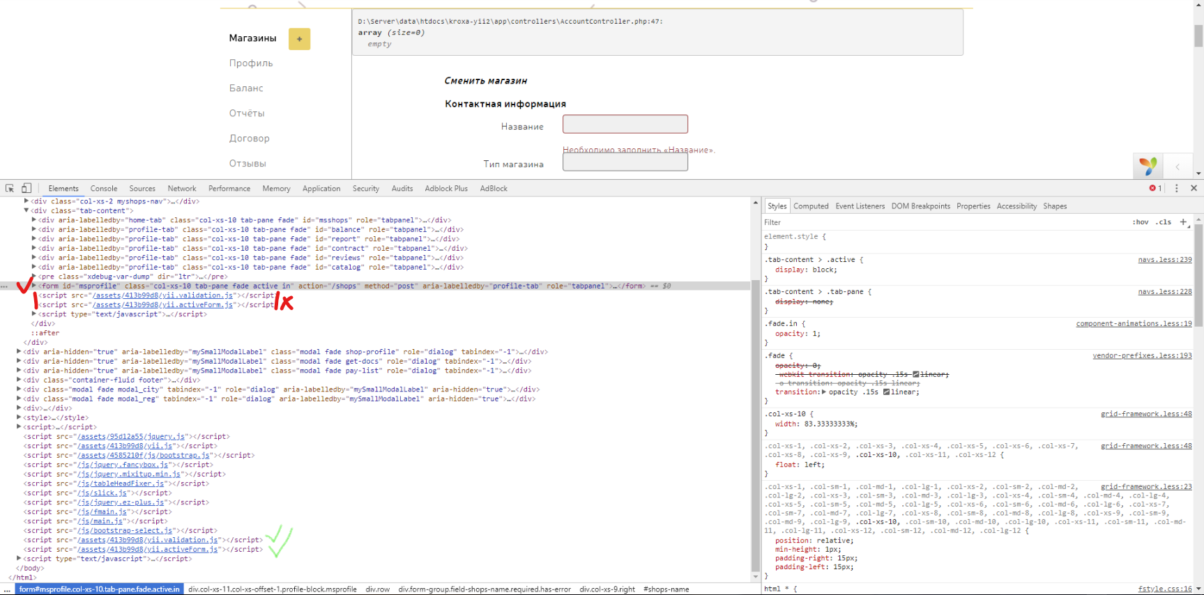Open the AdBlock DevTools tab
This screenshot has width=1204, height=595.
click(x=494, y=189)
